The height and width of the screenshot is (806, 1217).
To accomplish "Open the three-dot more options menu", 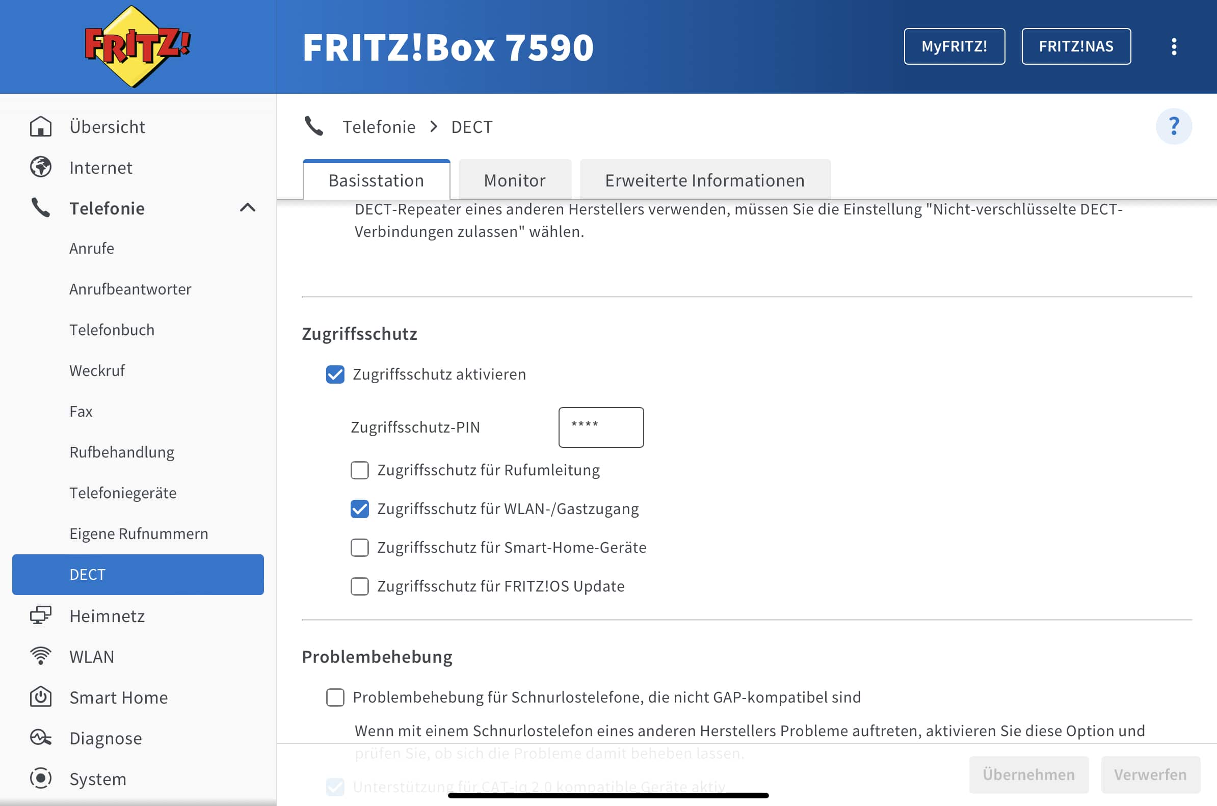I will [x=1174, y=46].
